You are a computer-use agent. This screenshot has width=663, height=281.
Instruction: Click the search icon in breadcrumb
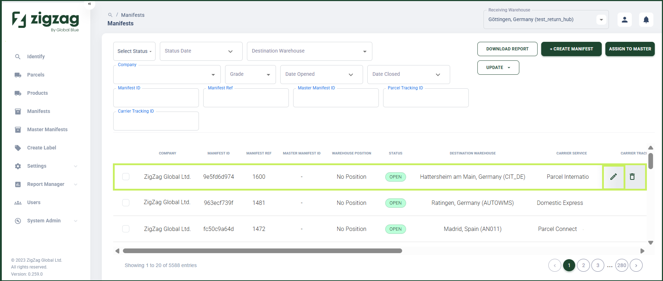tap(110, 15)
